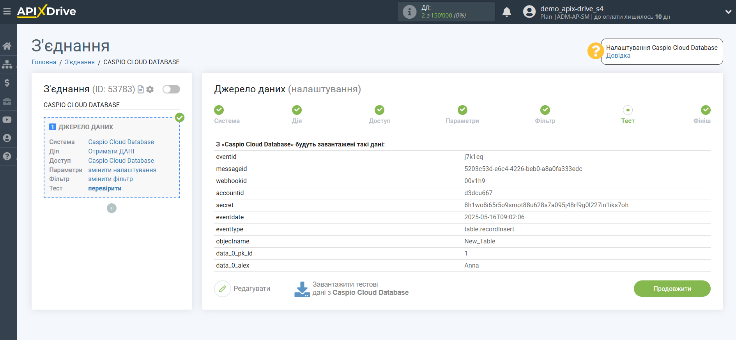736x340 pixels.
Task: Click the messageid value
Action: (523, 169)
